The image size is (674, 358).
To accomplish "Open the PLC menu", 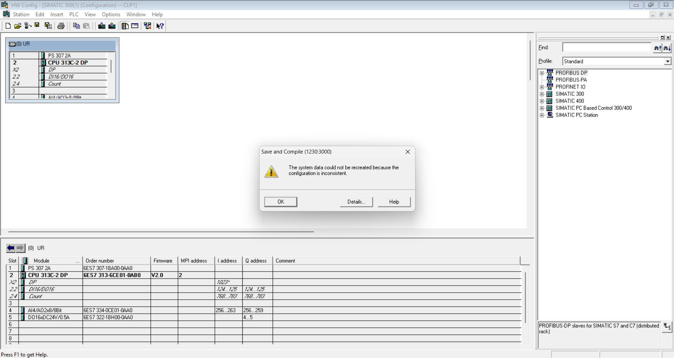I will pyautogui.click(x=74, y=14).
